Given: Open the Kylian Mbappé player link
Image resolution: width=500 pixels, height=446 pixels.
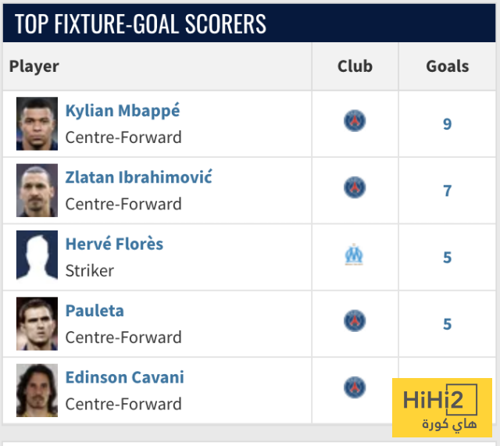Looking at the screenshot, I should pyautogui.click(x=123, y=111).
